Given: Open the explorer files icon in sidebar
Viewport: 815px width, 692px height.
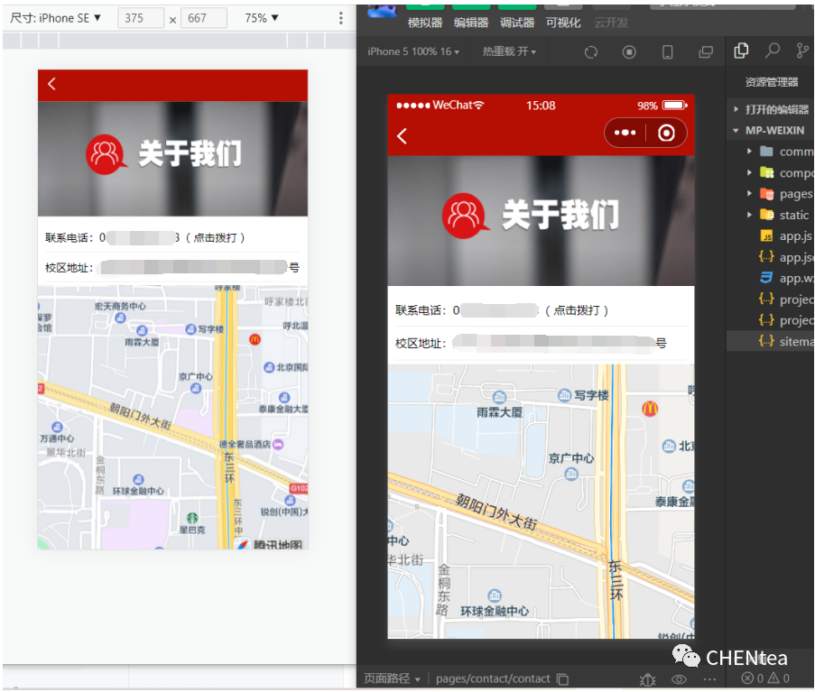Looking at the screenshot, I should coord(741,51).
